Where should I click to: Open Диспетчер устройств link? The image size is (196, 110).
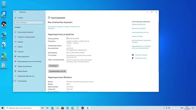tap(139, 28)
